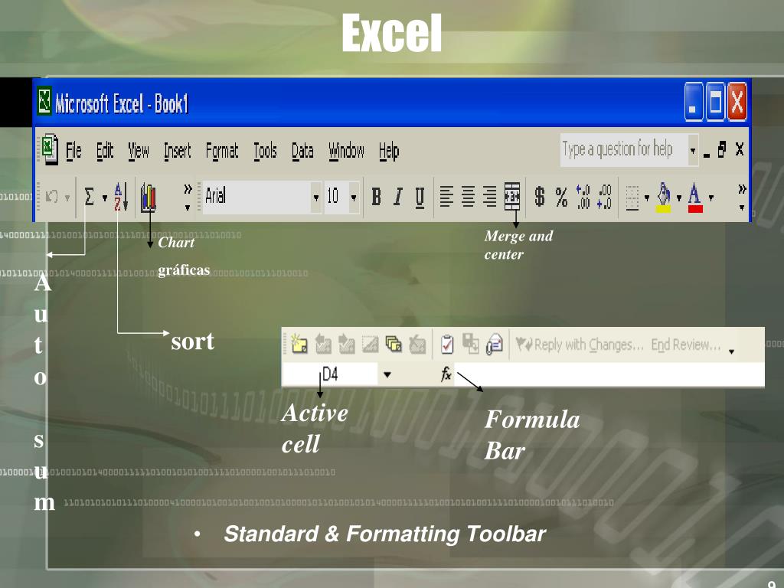Click the End Review button
This screenshot has height=588, width=784.
(686, 345)
